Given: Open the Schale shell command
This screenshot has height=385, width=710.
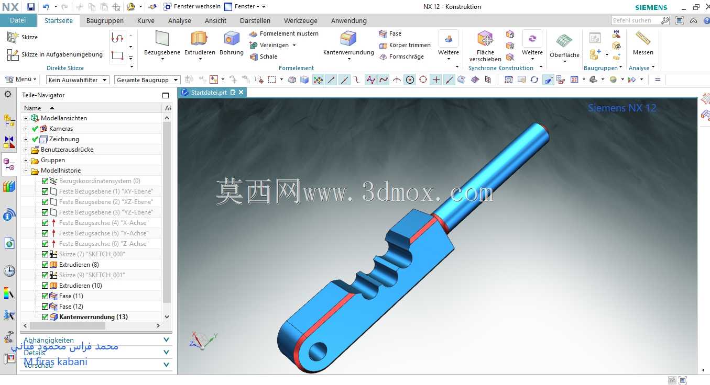Looking at the screenshot, I should pyautogui.click(x=264, y=56).
